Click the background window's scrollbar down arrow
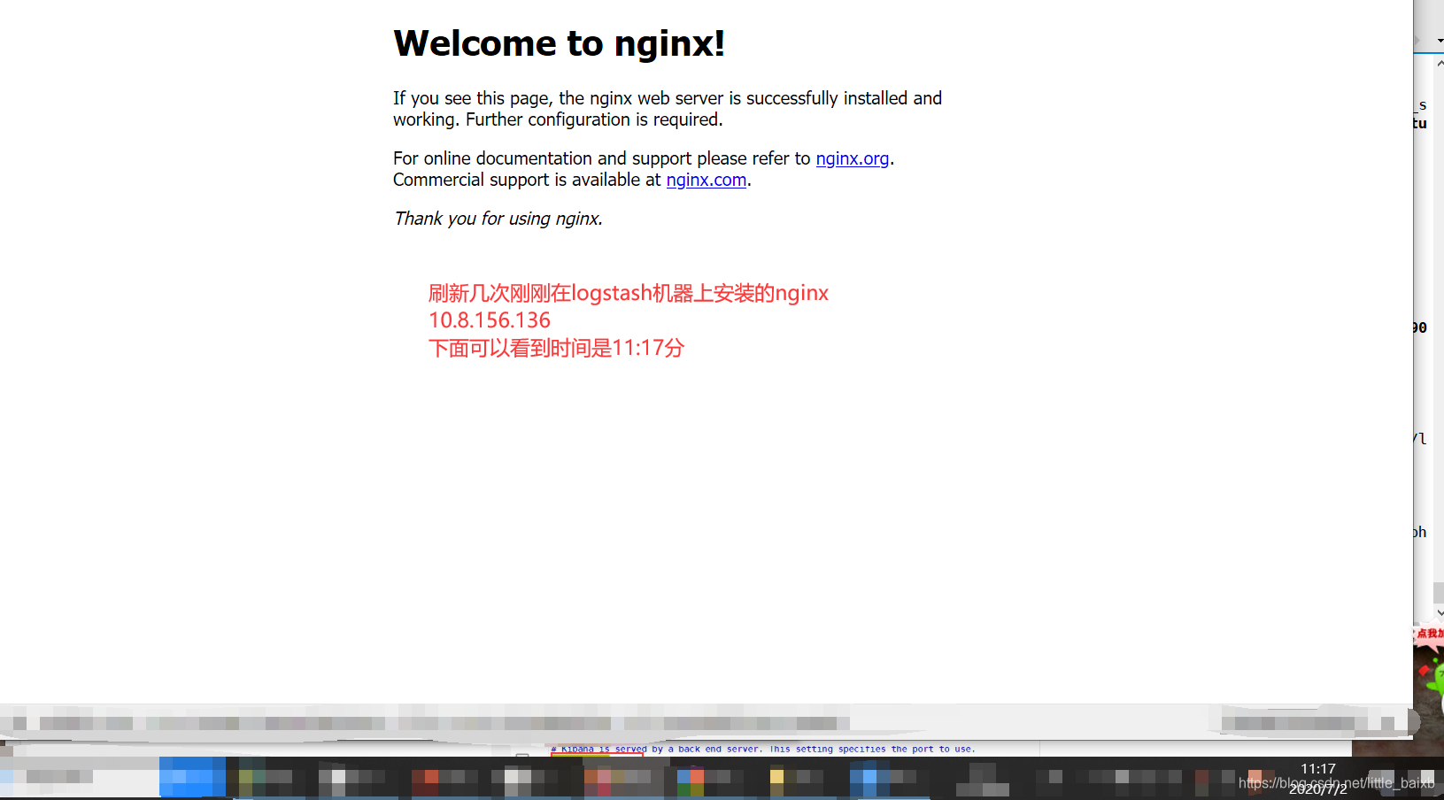The width and height of the screenshot is (1444, 800). click(1440, 612)
